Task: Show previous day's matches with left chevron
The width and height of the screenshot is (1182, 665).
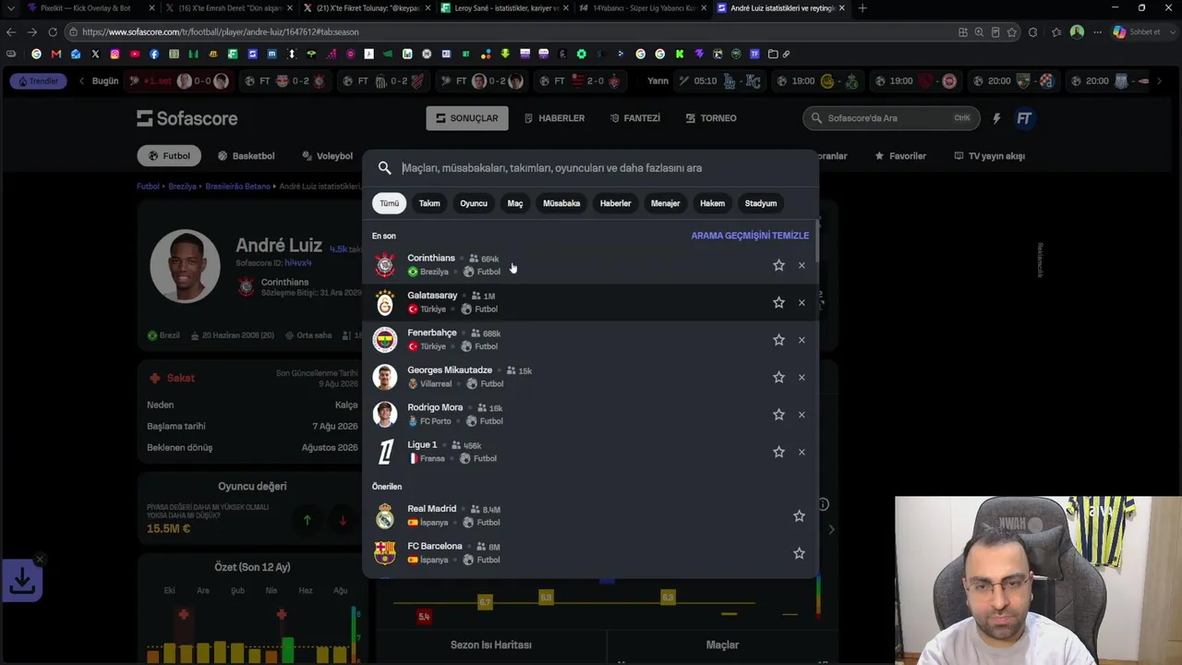Action: [x=81, y=81]
